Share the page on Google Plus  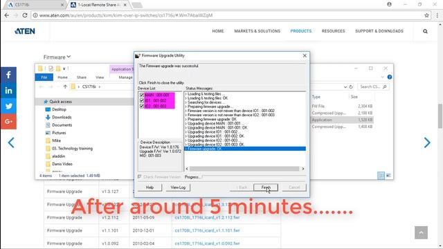coord(8,122)
